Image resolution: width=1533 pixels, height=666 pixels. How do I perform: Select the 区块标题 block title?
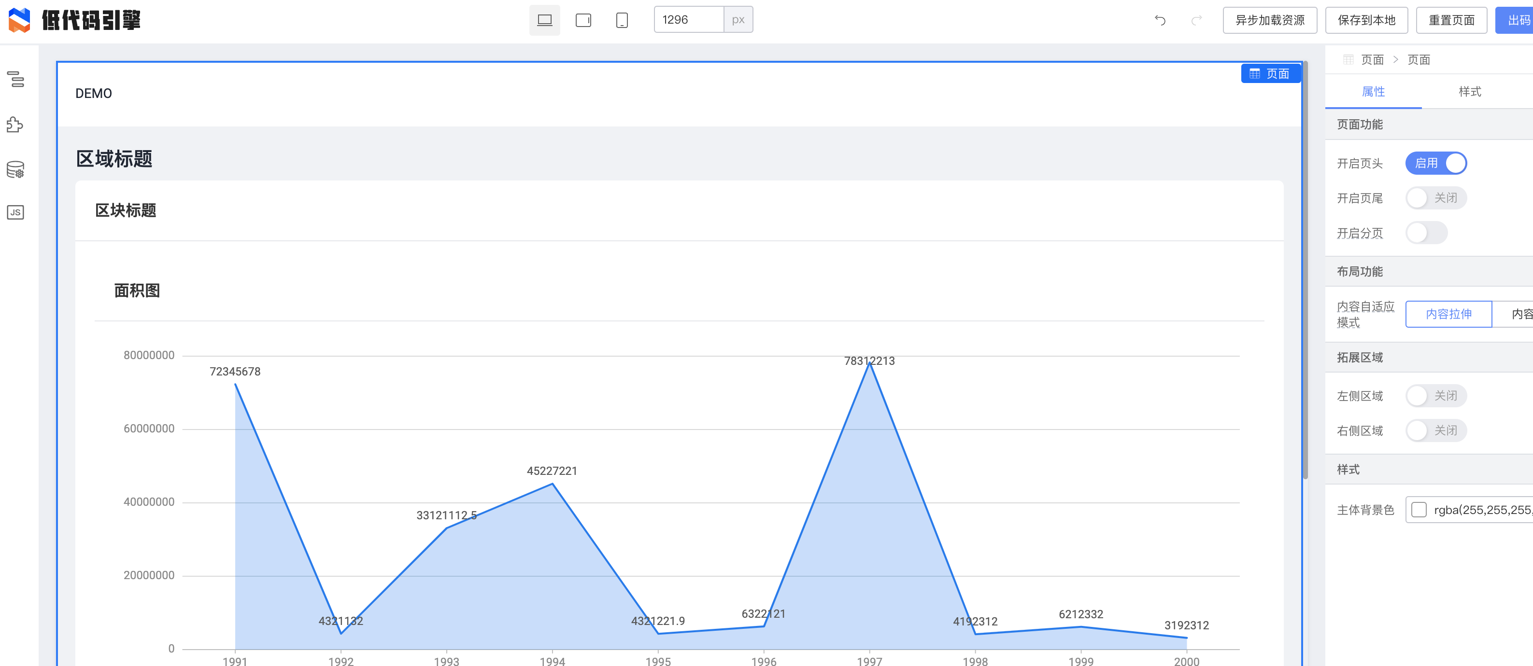[x=126, y=210]
